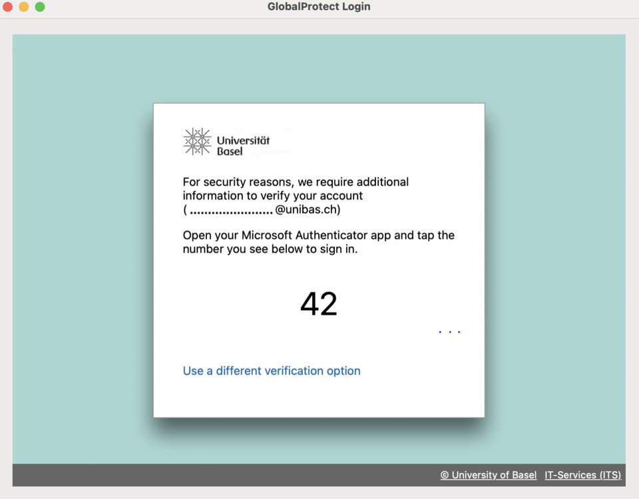The width and height of the screenshot is (639, 499).
Task: Click the GlobalProtect Login window title
Action: 319,7
